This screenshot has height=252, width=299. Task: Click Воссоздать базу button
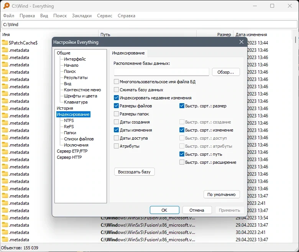[x=134, y=172]
